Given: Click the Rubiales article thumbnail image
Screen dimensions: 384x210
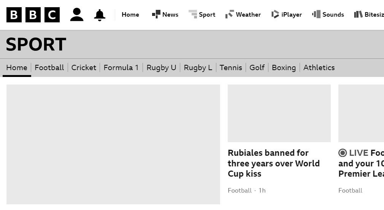Looking at the screenshot, I should tap(279, 113).
